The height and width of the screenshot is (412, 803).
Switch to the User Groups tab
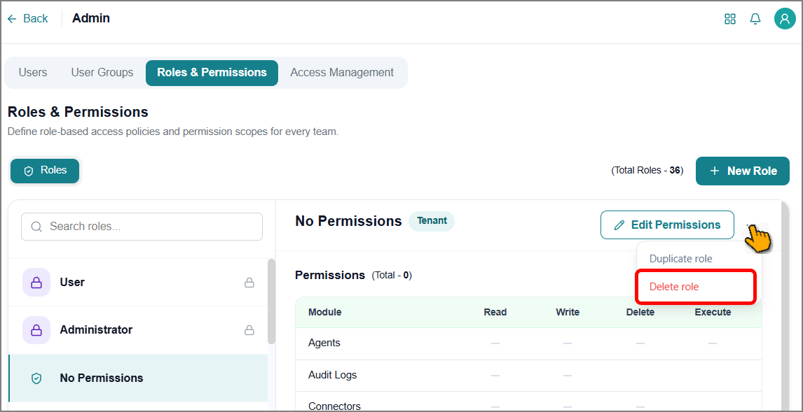click(x=102, y=73)
